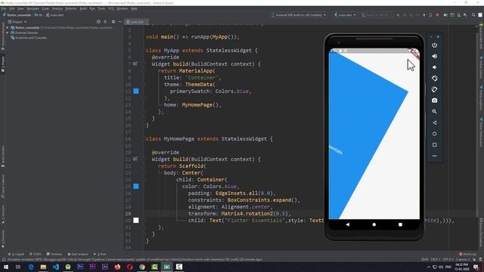Tap the emulator toolbar Home circle

(x=434, y=134)
